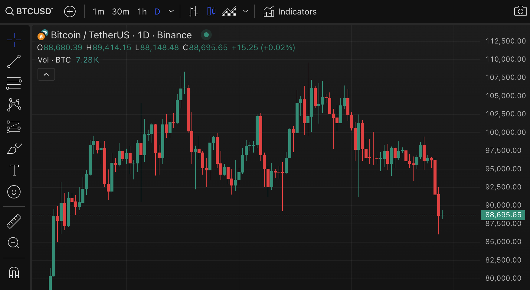This screenshot has height=290, width=530.
Task: Select the ruler measure tool
Action: (14, 221)
